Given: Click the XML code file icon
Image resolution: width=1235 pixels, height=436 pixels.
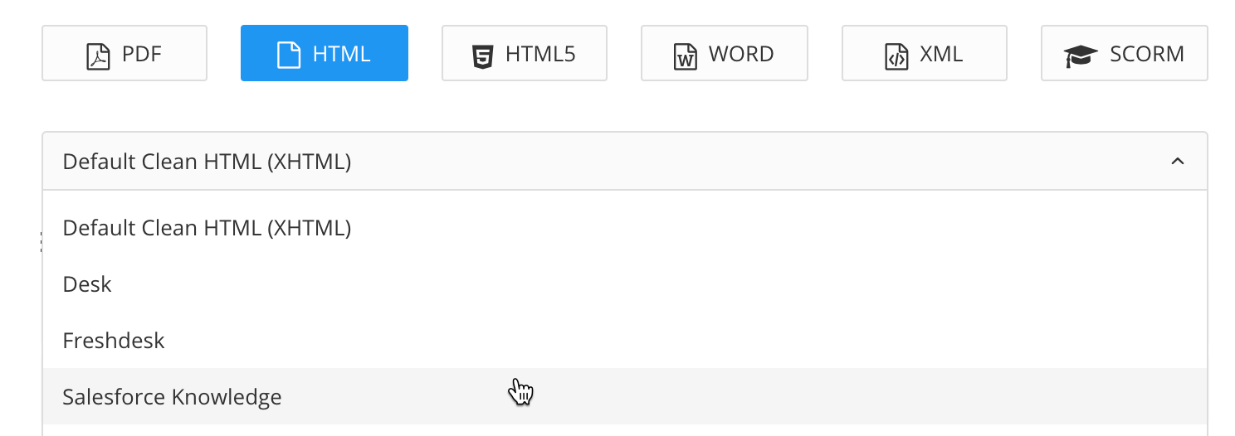Looking at the screenshot, I should click(x=896, y=56).
